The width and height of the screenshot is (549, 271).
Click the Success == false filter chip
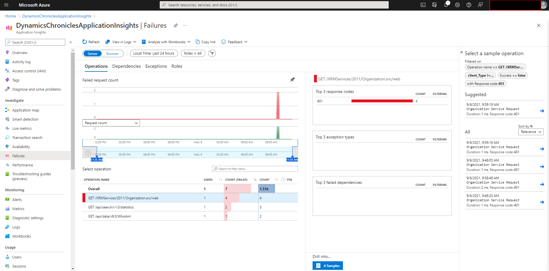513,75
